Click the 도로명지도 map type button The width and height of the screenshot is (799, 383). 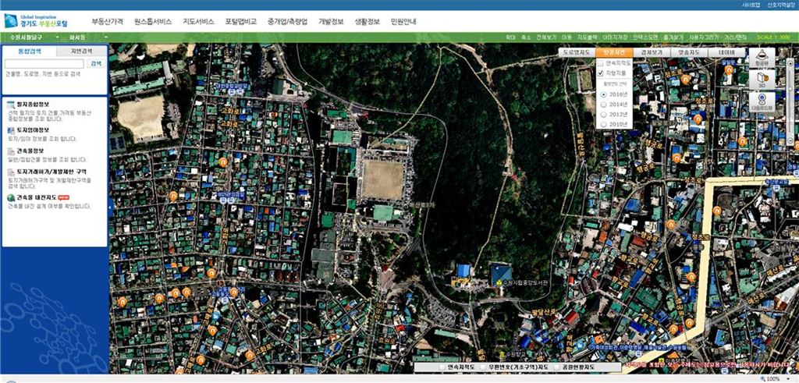click(x=578, y=51)
